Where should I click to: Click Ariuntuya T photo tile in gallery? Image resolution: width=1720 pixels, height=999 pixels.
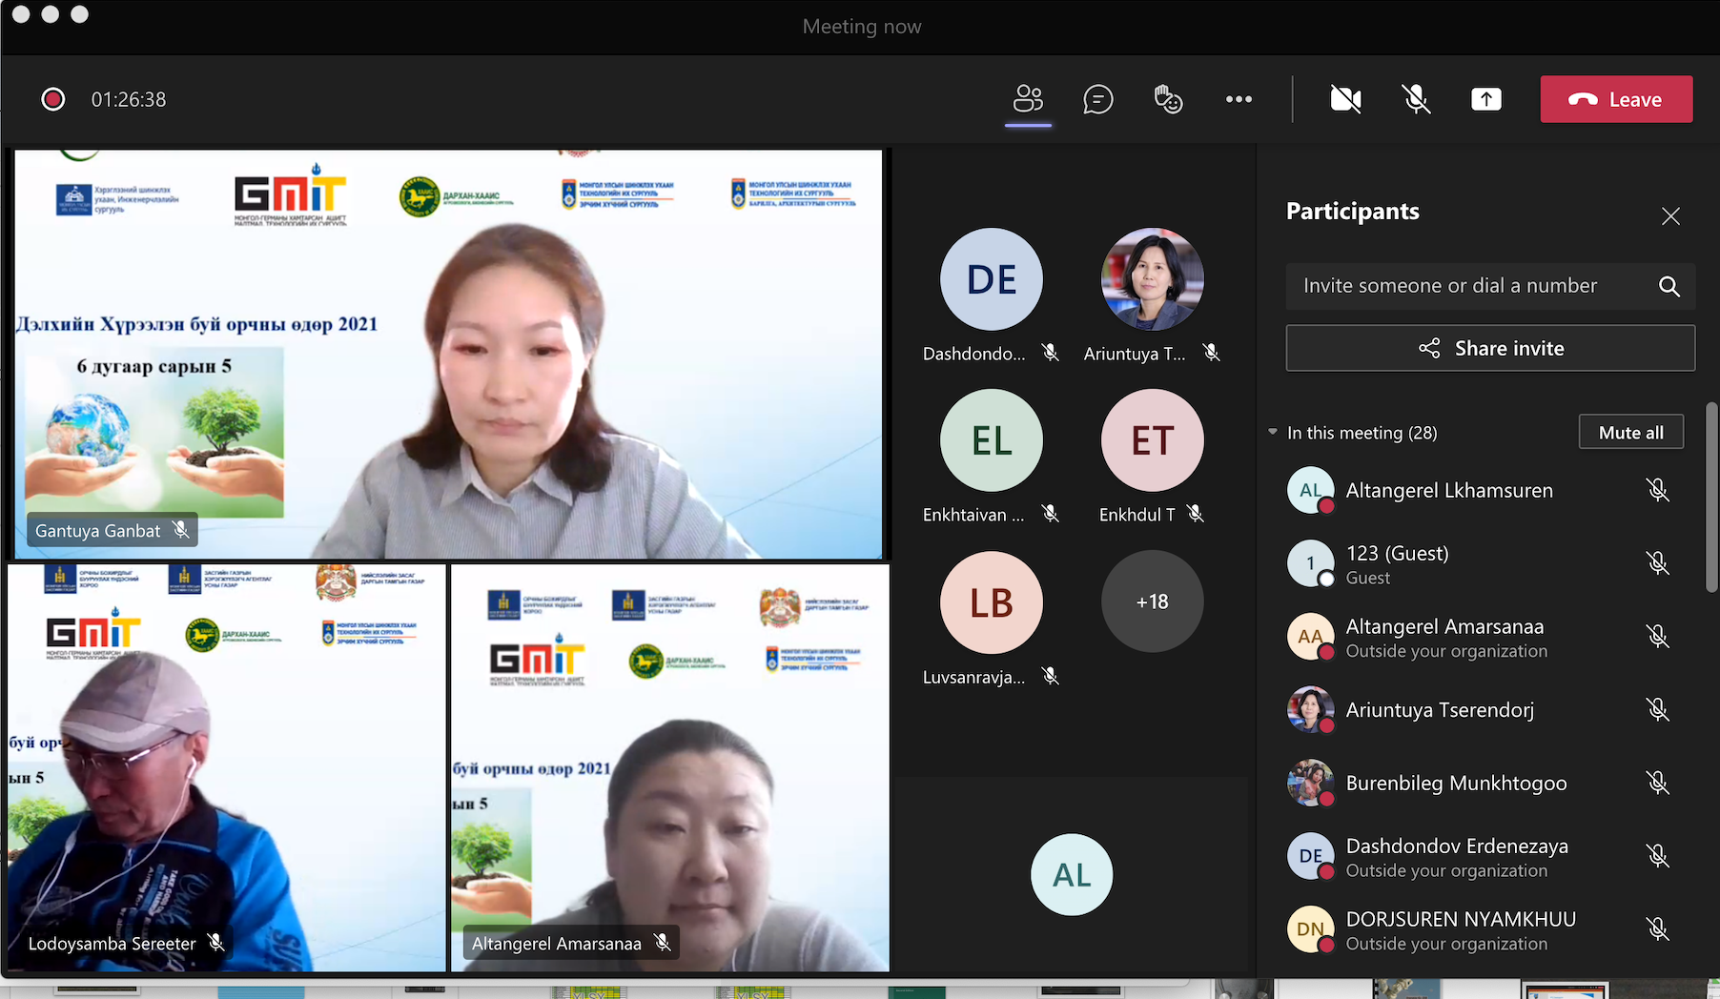(1153, 279)
